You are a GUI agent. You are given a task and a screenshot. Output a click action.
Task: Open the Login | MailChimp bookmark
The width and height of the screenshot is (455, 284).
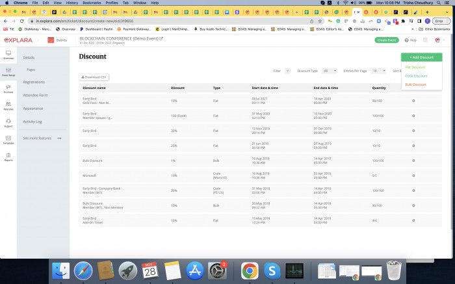(x=172, y=29)
